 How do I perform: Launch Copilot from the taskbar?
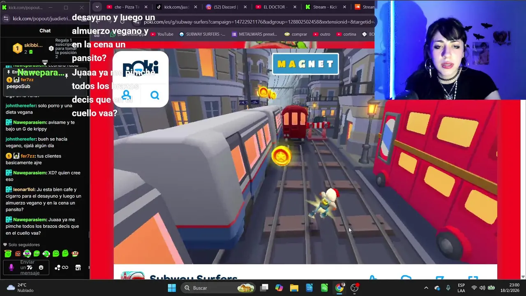click(x=279, y=288)
